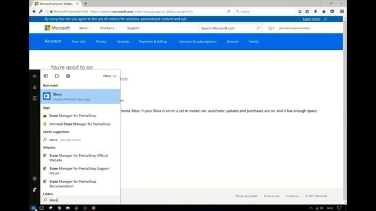
Task: Filter search results by documents
Action: click(x=57, y=76)
